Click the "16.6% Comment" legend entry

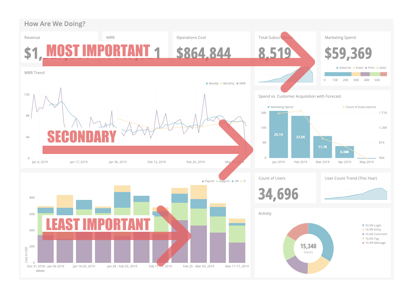click(375, 234)
